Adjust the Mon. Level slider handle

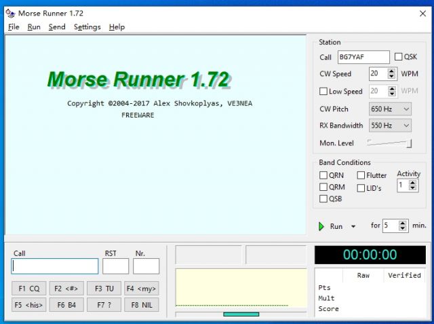tap(409, 143)
